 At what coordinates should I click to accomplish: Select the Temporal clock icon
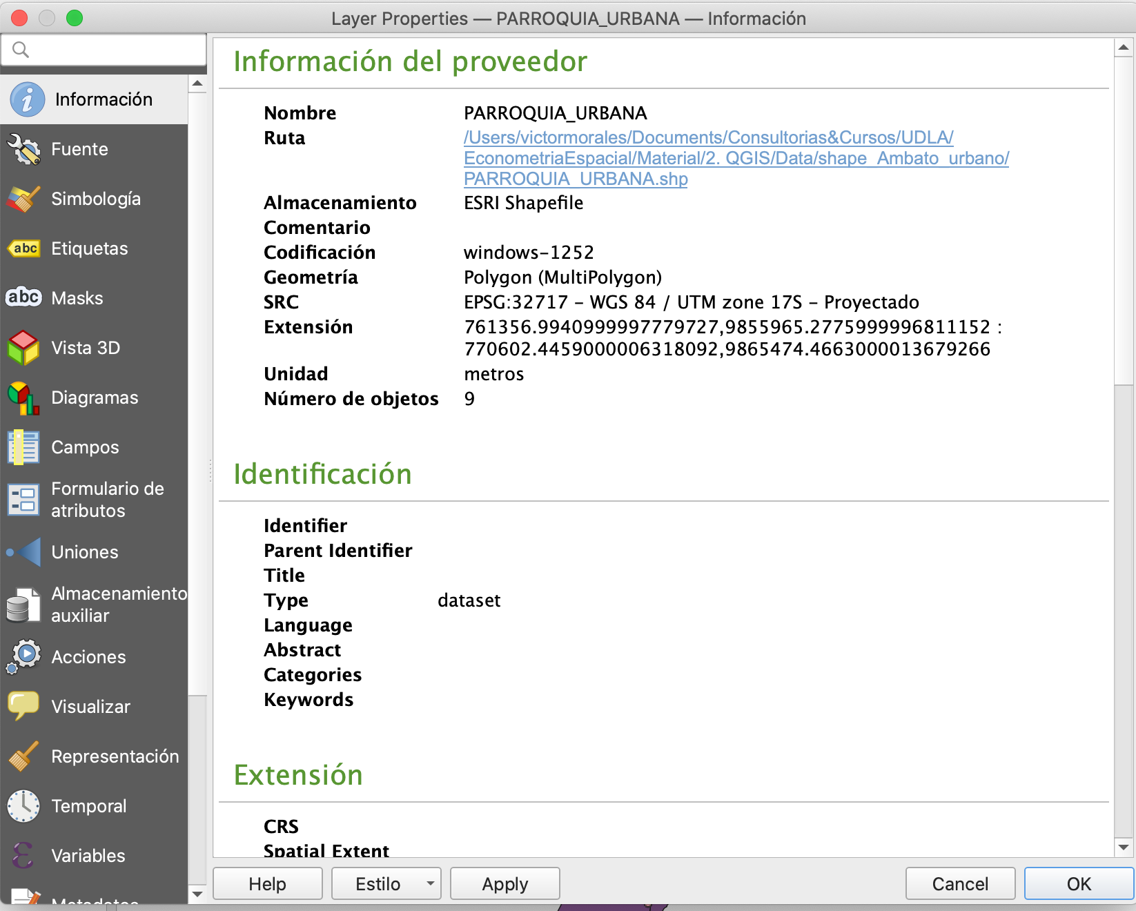[x=24, y=806]
